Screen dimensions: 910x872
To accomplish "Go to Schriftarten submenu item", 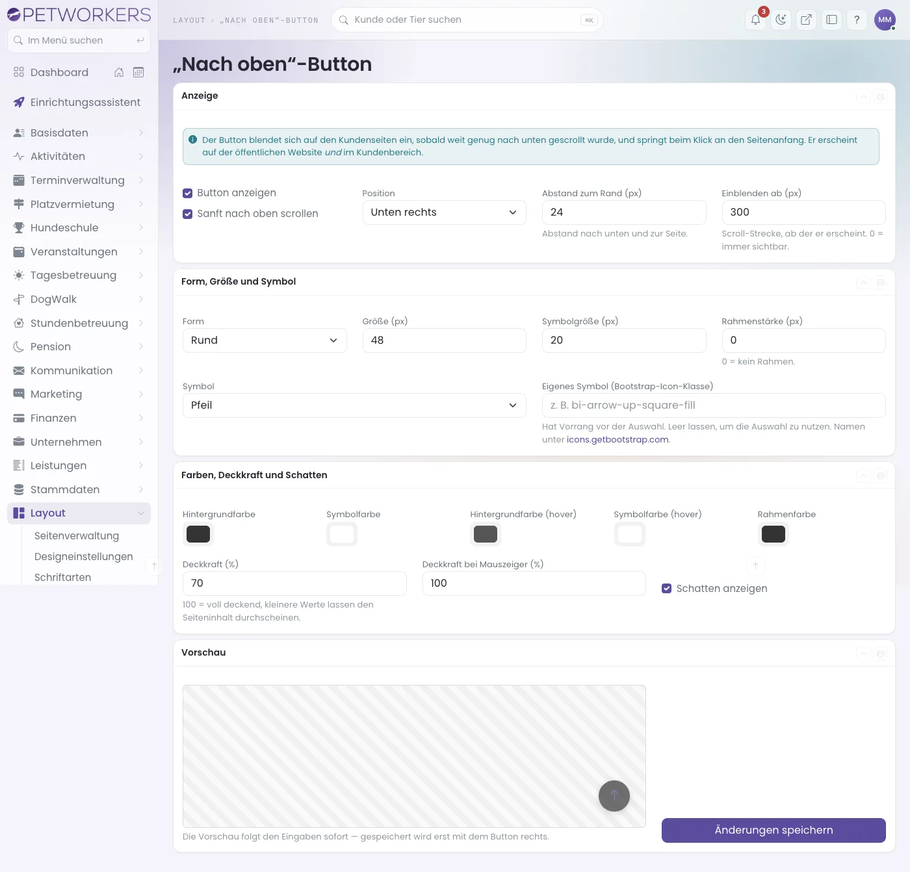I will pos(62,578).
